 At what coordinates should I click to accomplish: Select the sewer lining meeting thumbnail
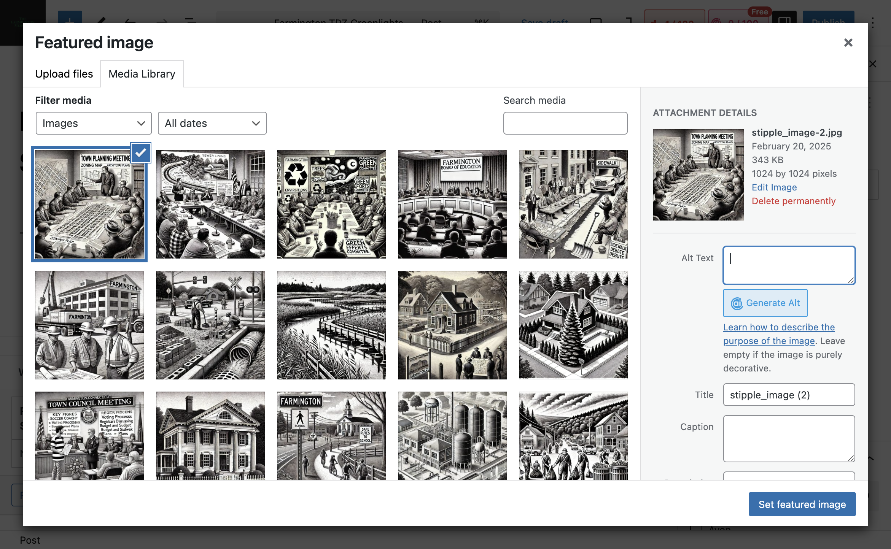210,204
